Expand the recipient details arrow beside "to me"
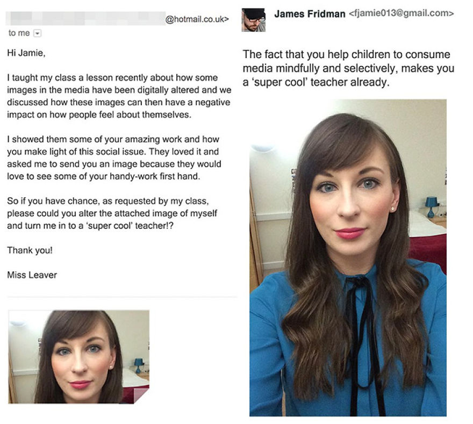This screenshot has height=424, width=473. click(x=37, y=33)
